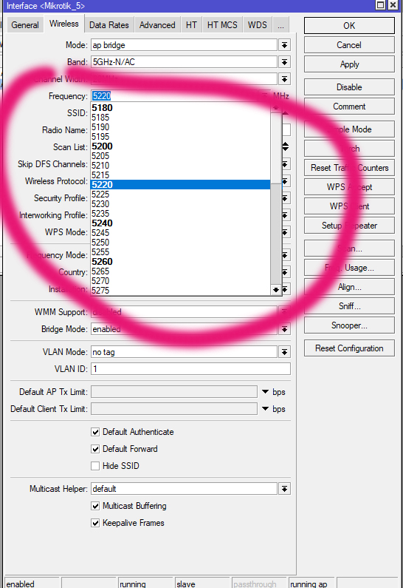Click the 'slave' status entry
The height and width of the screenshot is (588, 403).
click(x=202, y=584)
